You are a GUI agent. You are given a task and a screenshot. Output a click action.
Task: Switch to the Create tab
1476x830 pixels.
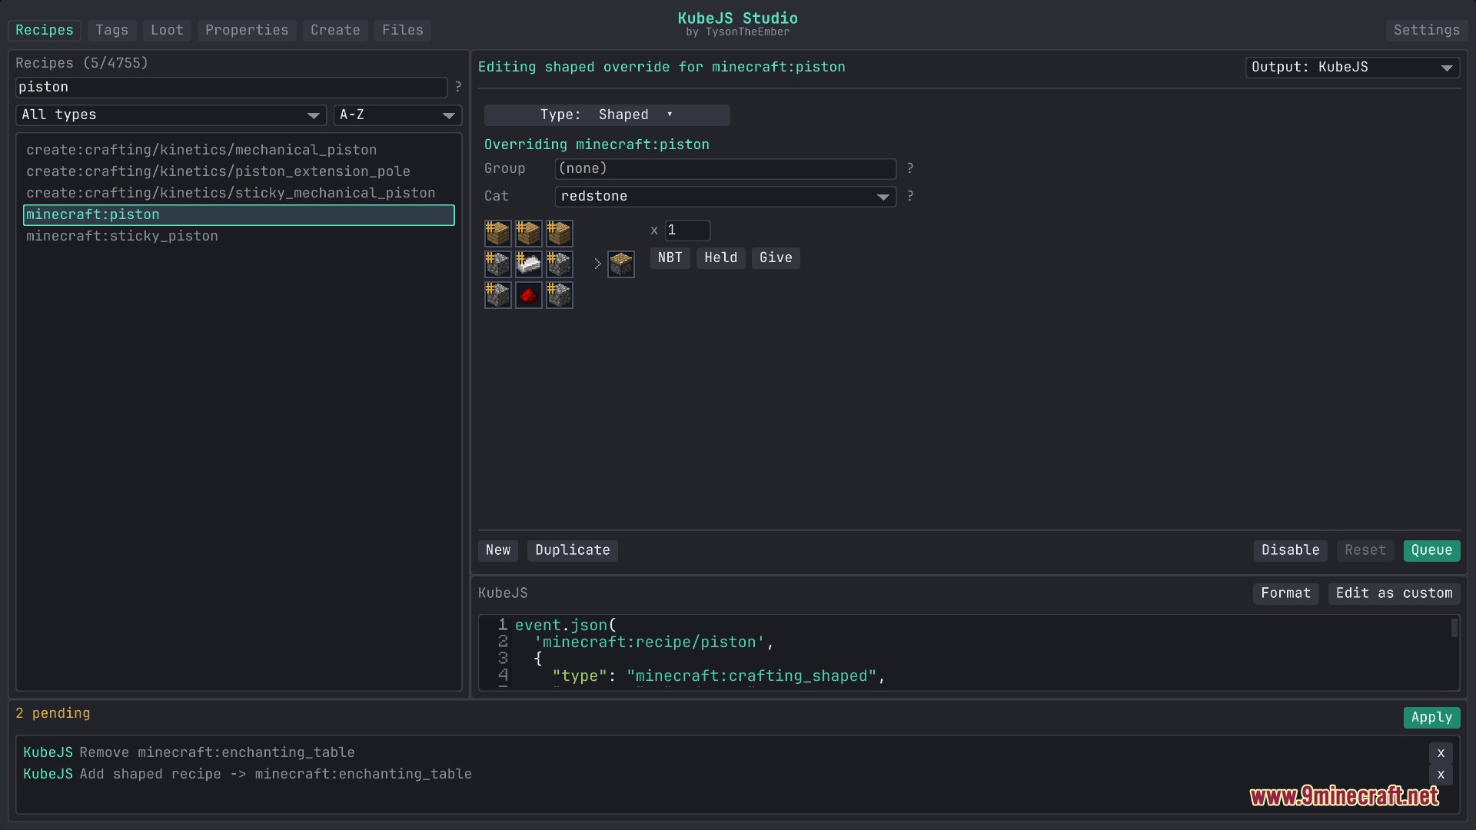(x=335, y=30)
